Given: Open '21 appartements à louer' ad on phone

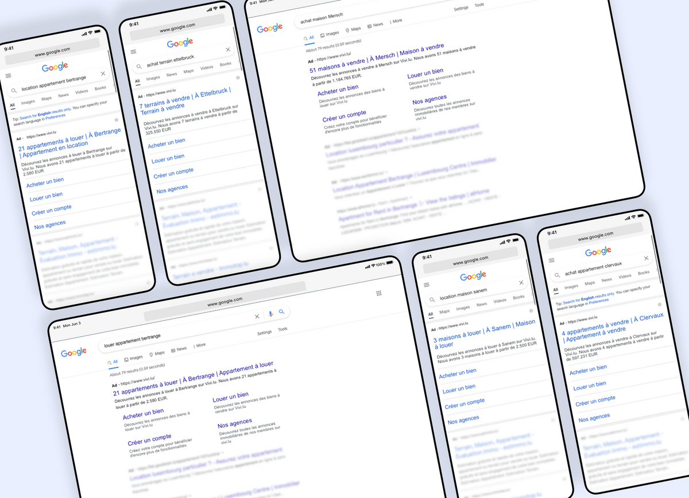Looking at the screenshot, I should [x=71, y=143].
